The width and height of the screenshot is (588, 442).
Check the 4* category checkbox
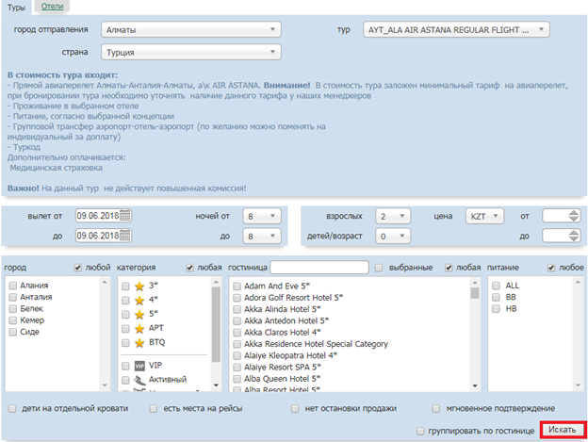click(125, 301)
